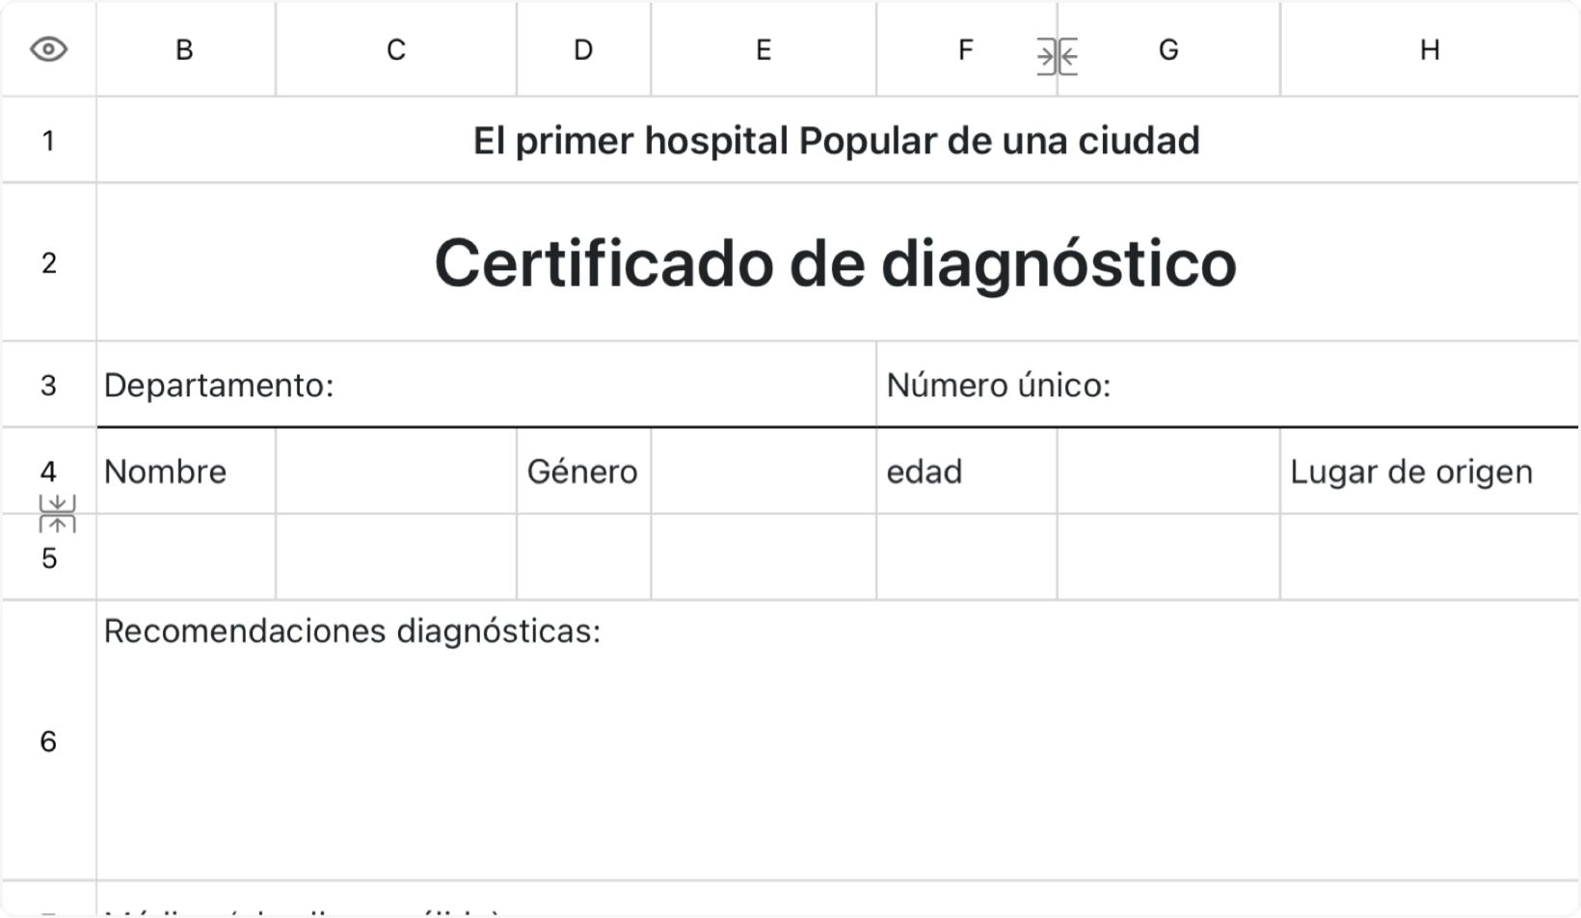Click empty cell B5 below Nombre
The width and height of the screenshot is (1581, 918).
click(186, 557)
